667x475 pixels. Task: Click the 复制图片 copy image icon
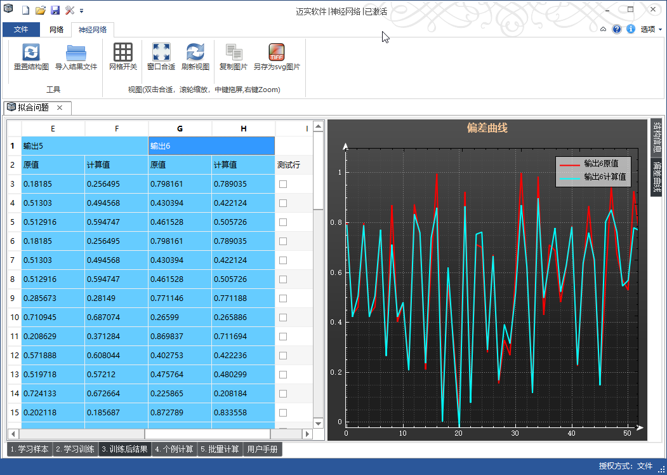(x=234, y=52)
